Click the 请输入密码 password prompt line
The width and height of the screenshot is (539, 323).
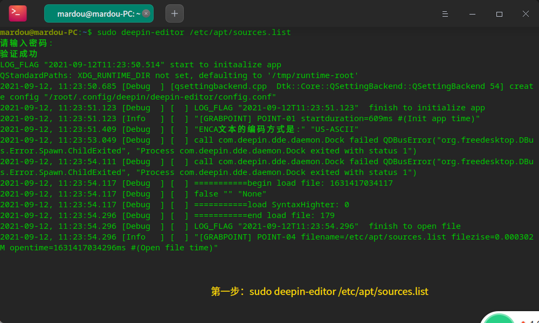point(27,43)
